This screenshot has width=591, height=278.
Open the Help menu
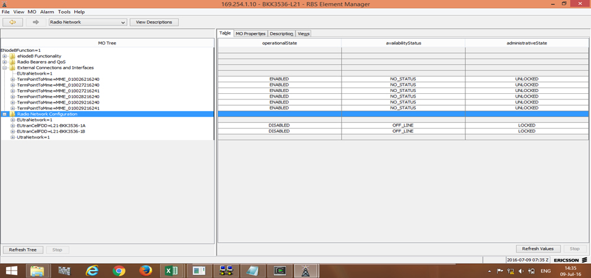click(x=80, y=12)
